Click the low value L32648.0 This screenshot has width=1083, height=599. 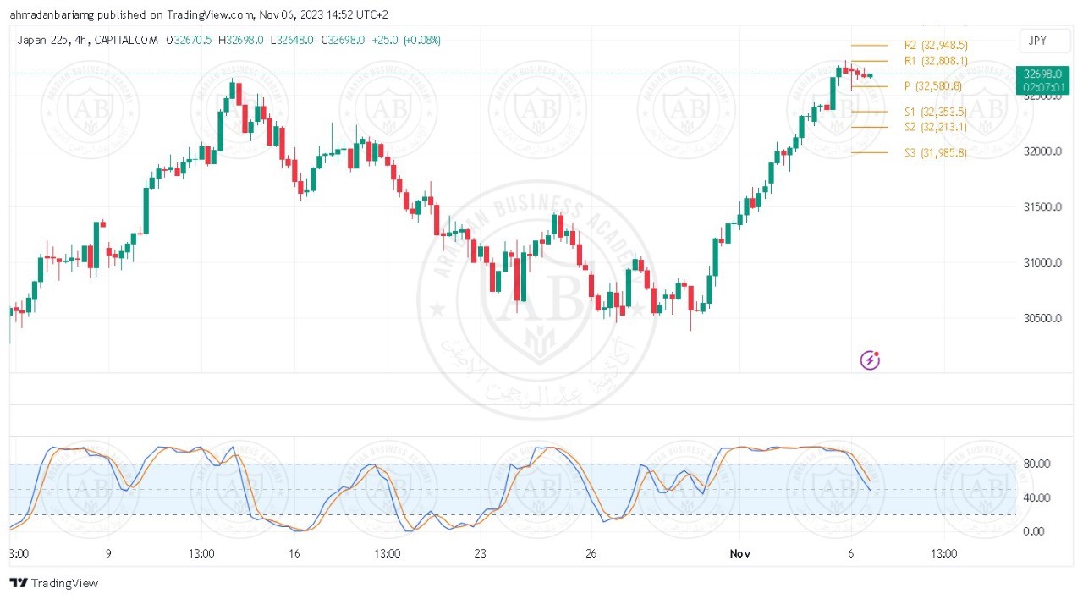point(292,40)
